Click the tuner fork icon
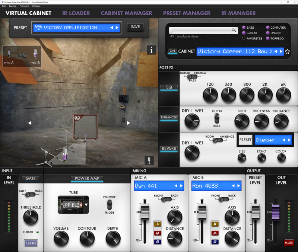This screenshot has width=298, height=252. 149,160
